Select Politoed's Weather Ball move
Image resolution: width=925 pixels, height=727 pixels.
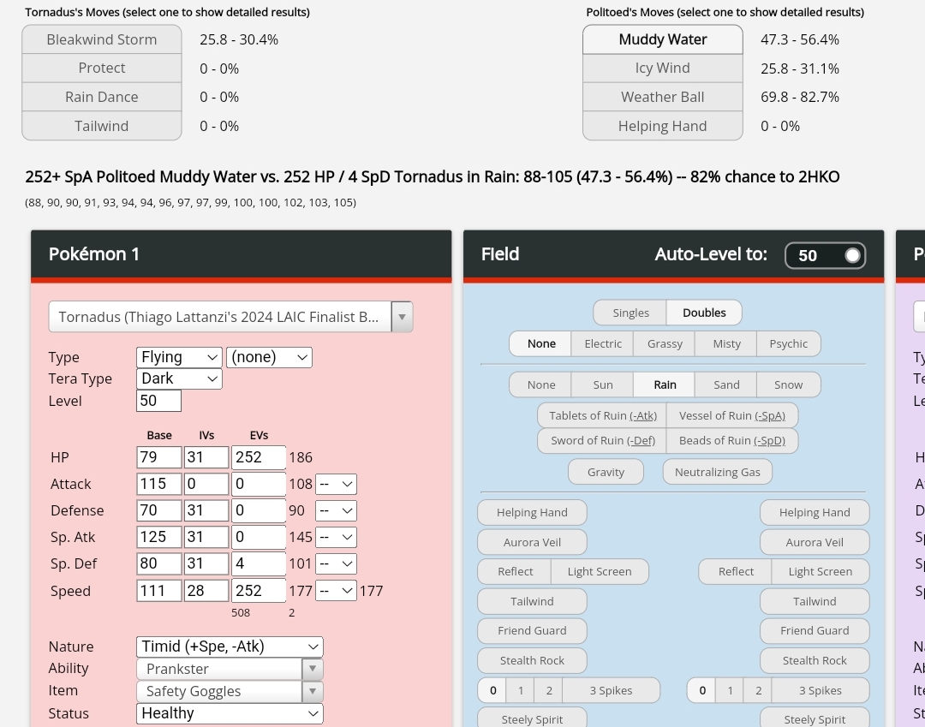coord(662,97)
